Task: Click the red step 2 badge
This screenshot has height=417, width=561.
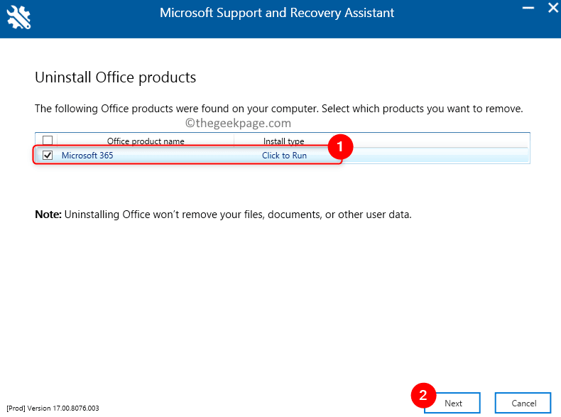Action: click(422, 394)
